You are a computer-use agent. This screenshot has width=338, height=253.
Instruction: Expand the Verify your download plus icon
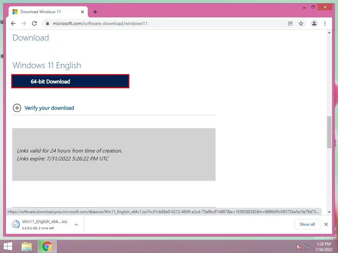pyautogui.click(x=17, y=108)
